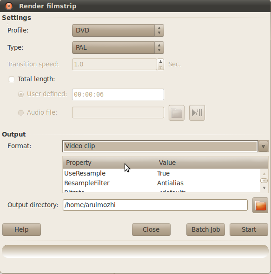Click the Batch Job button
The image size is (271, 274).
[x=205, y=229]
